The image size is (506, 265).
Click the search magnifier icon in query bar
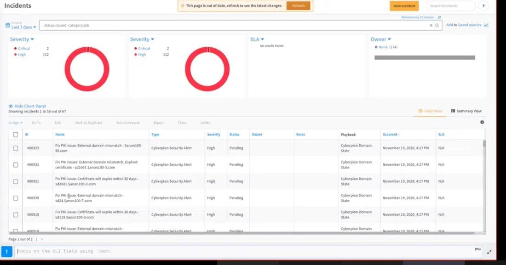(x=437, y=26)
